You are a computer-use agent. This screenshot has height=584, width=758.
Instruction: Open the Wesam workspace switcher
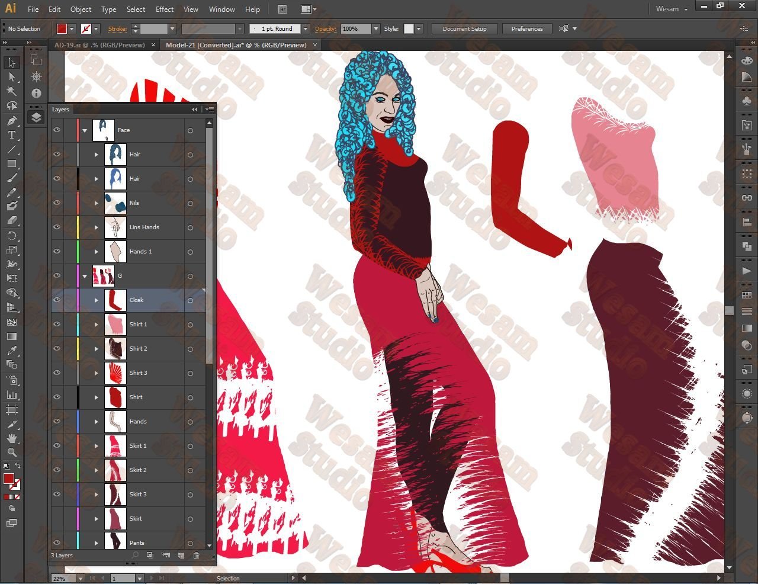point(672,9)
